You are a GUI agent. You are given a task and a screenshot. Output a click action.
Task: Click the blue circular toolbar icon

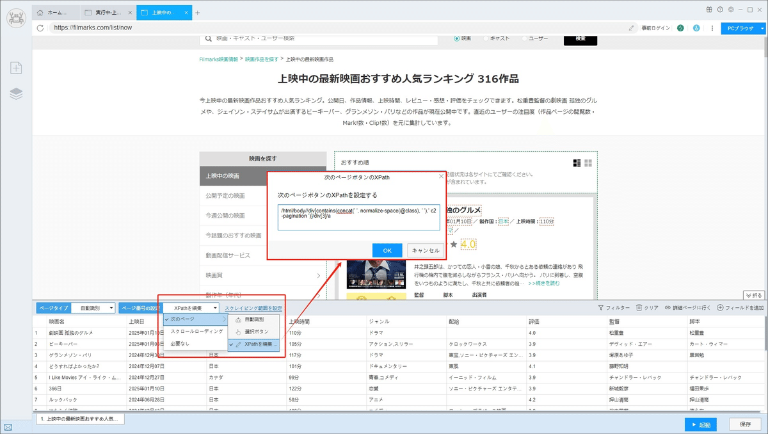(696, 28)
